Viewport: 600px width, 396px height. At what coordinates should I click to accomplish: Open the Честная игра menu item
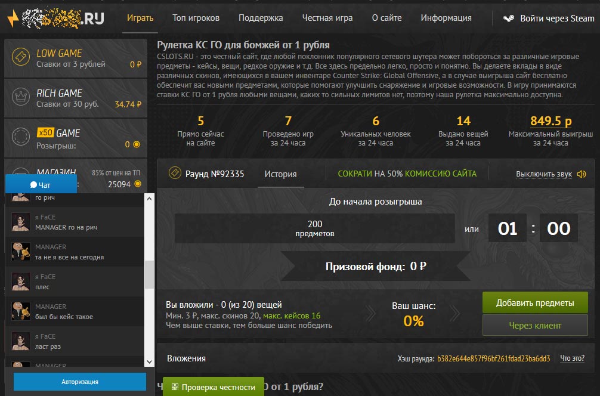(327, 18)
